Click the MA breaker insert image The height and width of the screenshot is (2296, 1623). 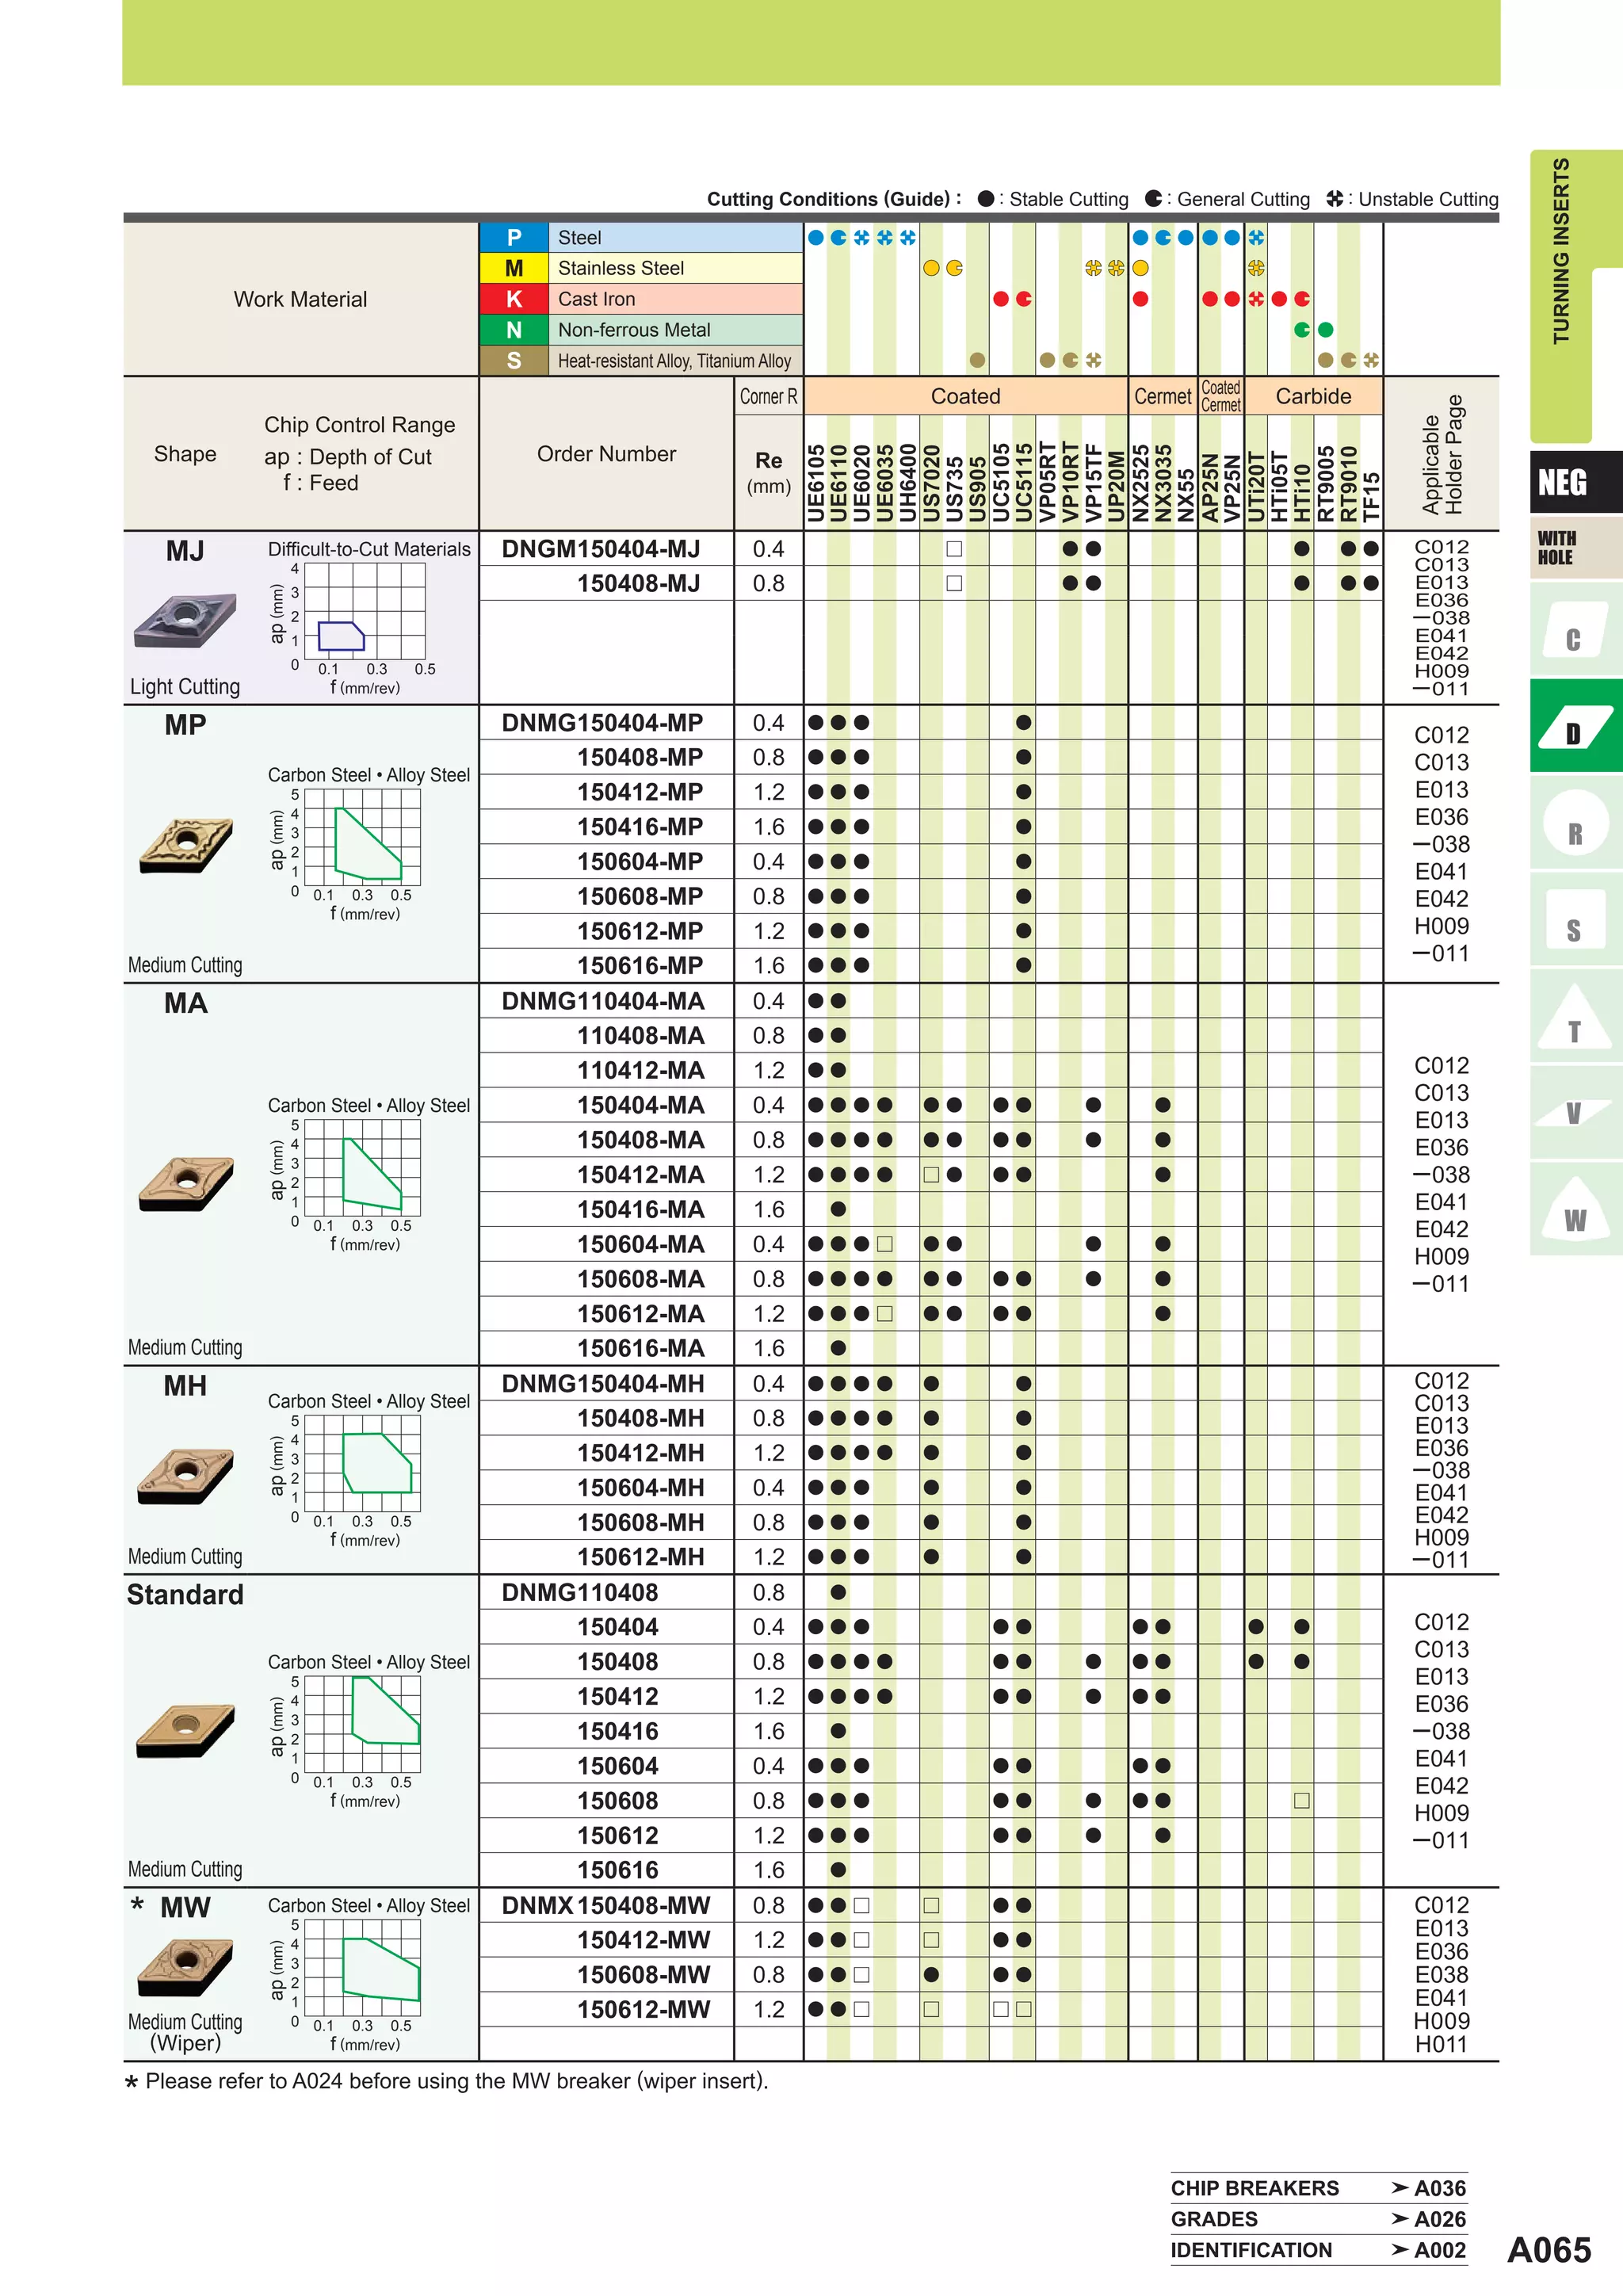coord(186,1184)
